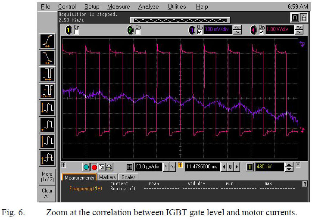The width and height of the screenshot is (312, 220).
Task: Open the horizontal timebase scale control
Action: click(147, 167)
